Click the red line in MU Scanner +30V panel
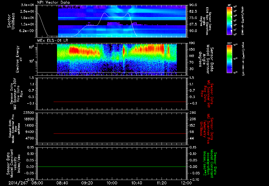 [120, 102]
